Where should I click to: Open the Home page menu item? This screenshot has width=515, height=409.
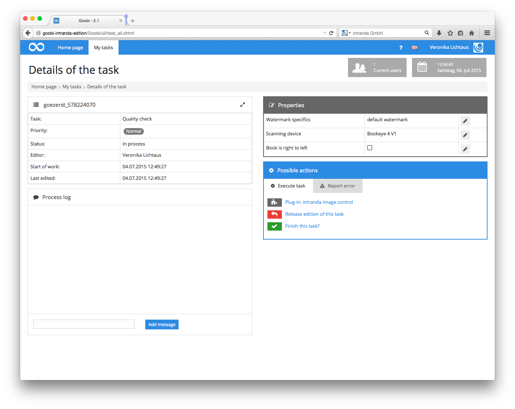[x=70, y=47]
